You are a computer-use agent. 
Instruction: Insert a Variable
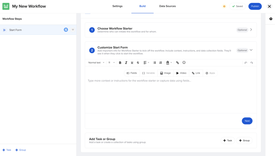(148, 73)
